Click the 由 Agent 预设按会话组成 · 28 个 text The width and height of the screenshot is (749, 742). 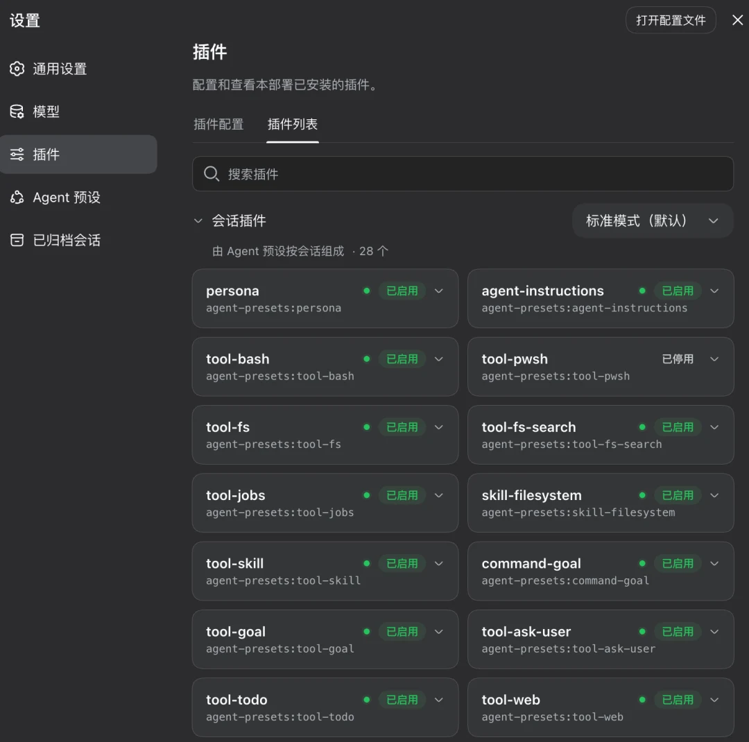300,251
